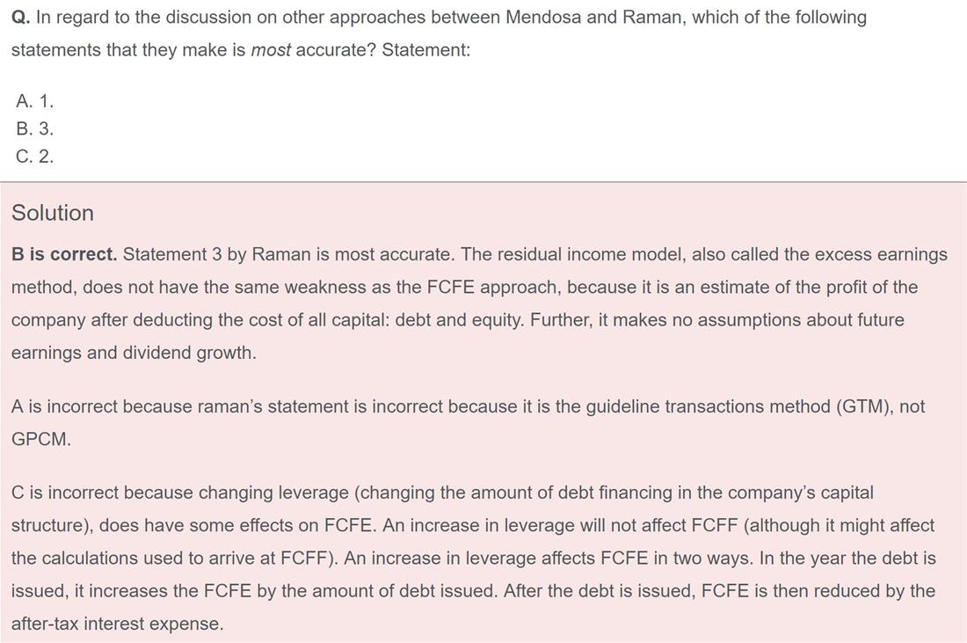The width and height of the screenshot is (967, 643).
Task: Click the phrase 'dividend growth'
Action: [187, 353]
